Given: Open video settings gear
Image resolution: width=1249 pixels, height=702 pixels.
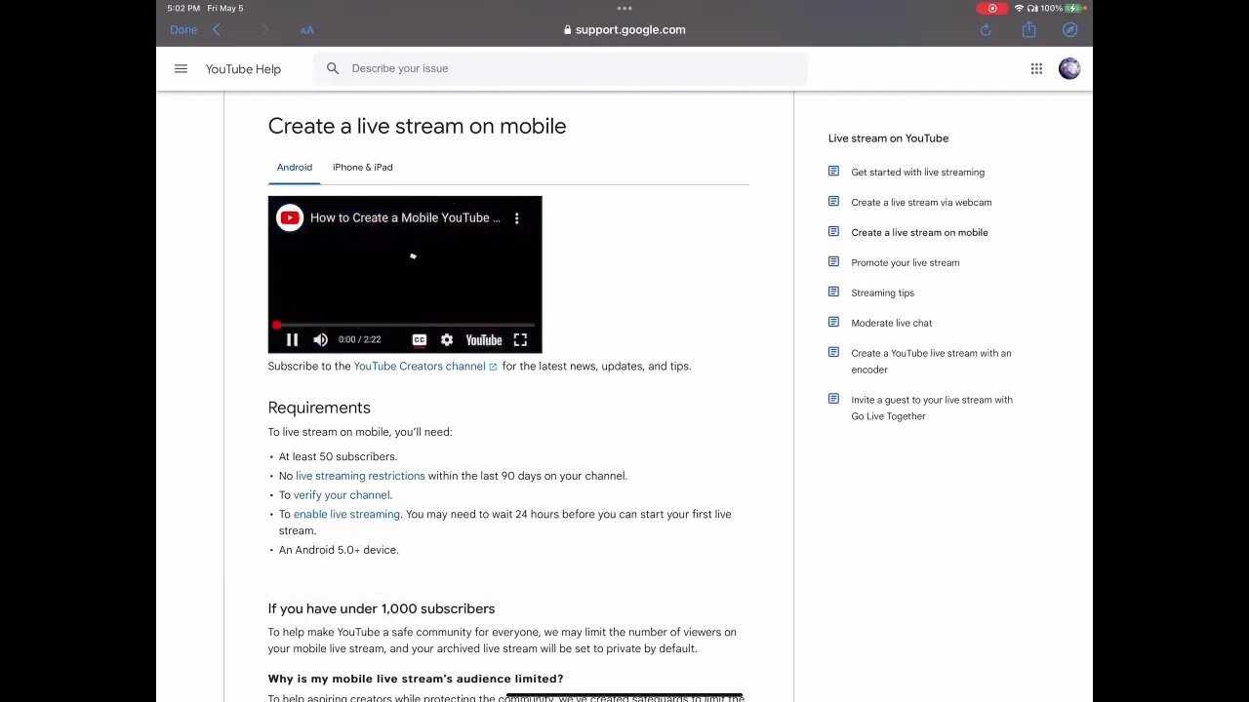Looking at the screenshot, I should (447, 339).
